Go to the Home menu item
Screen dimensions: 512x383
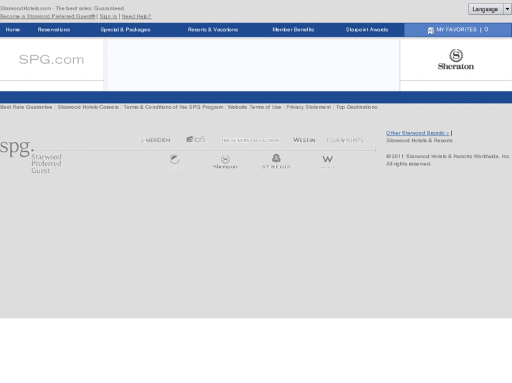point(13,30)
